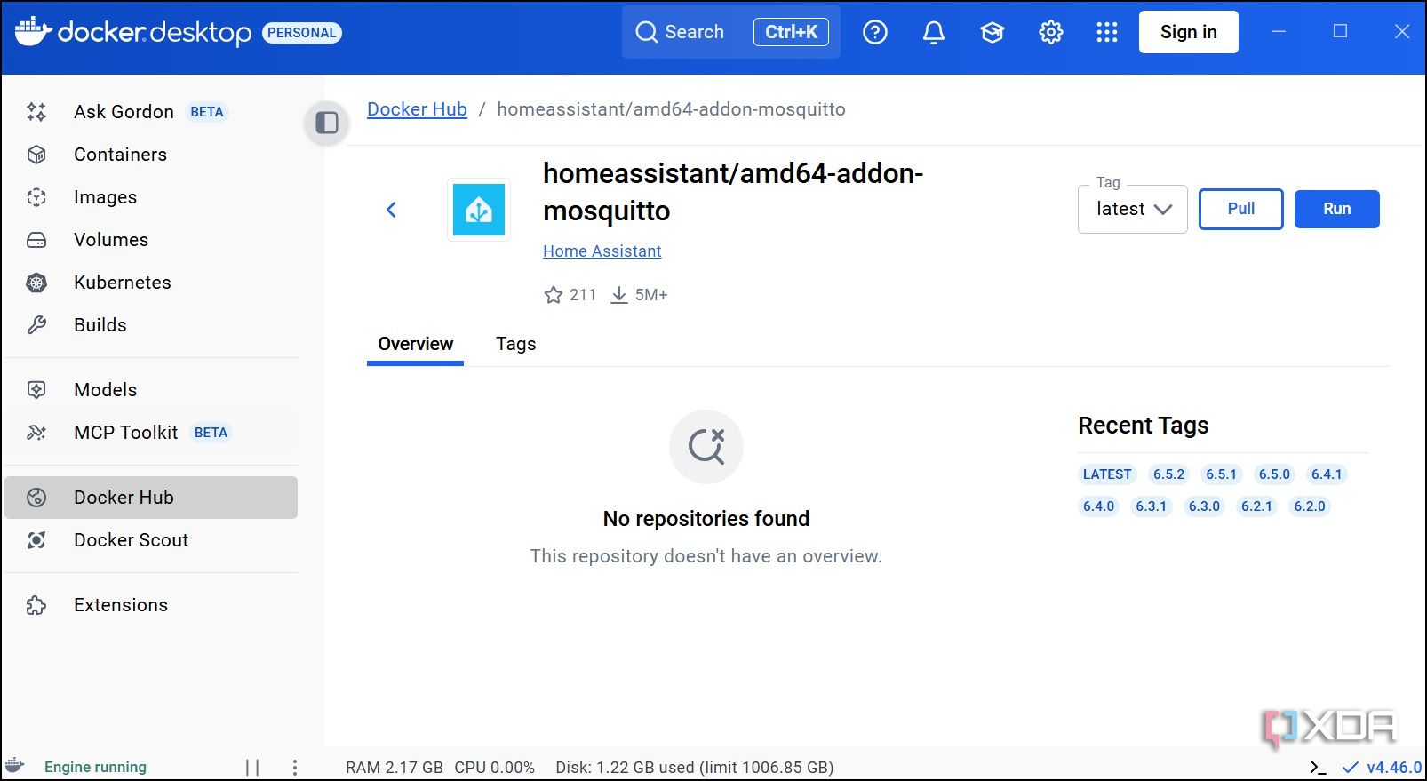
Task: Click the Sign in button
Action: click(1189, 32)
